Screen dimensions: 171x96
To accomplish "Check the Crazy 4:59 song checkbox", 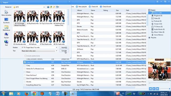I will (x=25, y=66).
